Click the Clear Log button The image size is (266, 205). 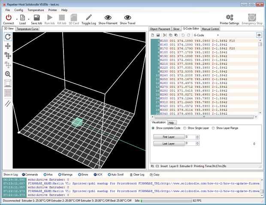pyautogui.click(x=137, y=175)
